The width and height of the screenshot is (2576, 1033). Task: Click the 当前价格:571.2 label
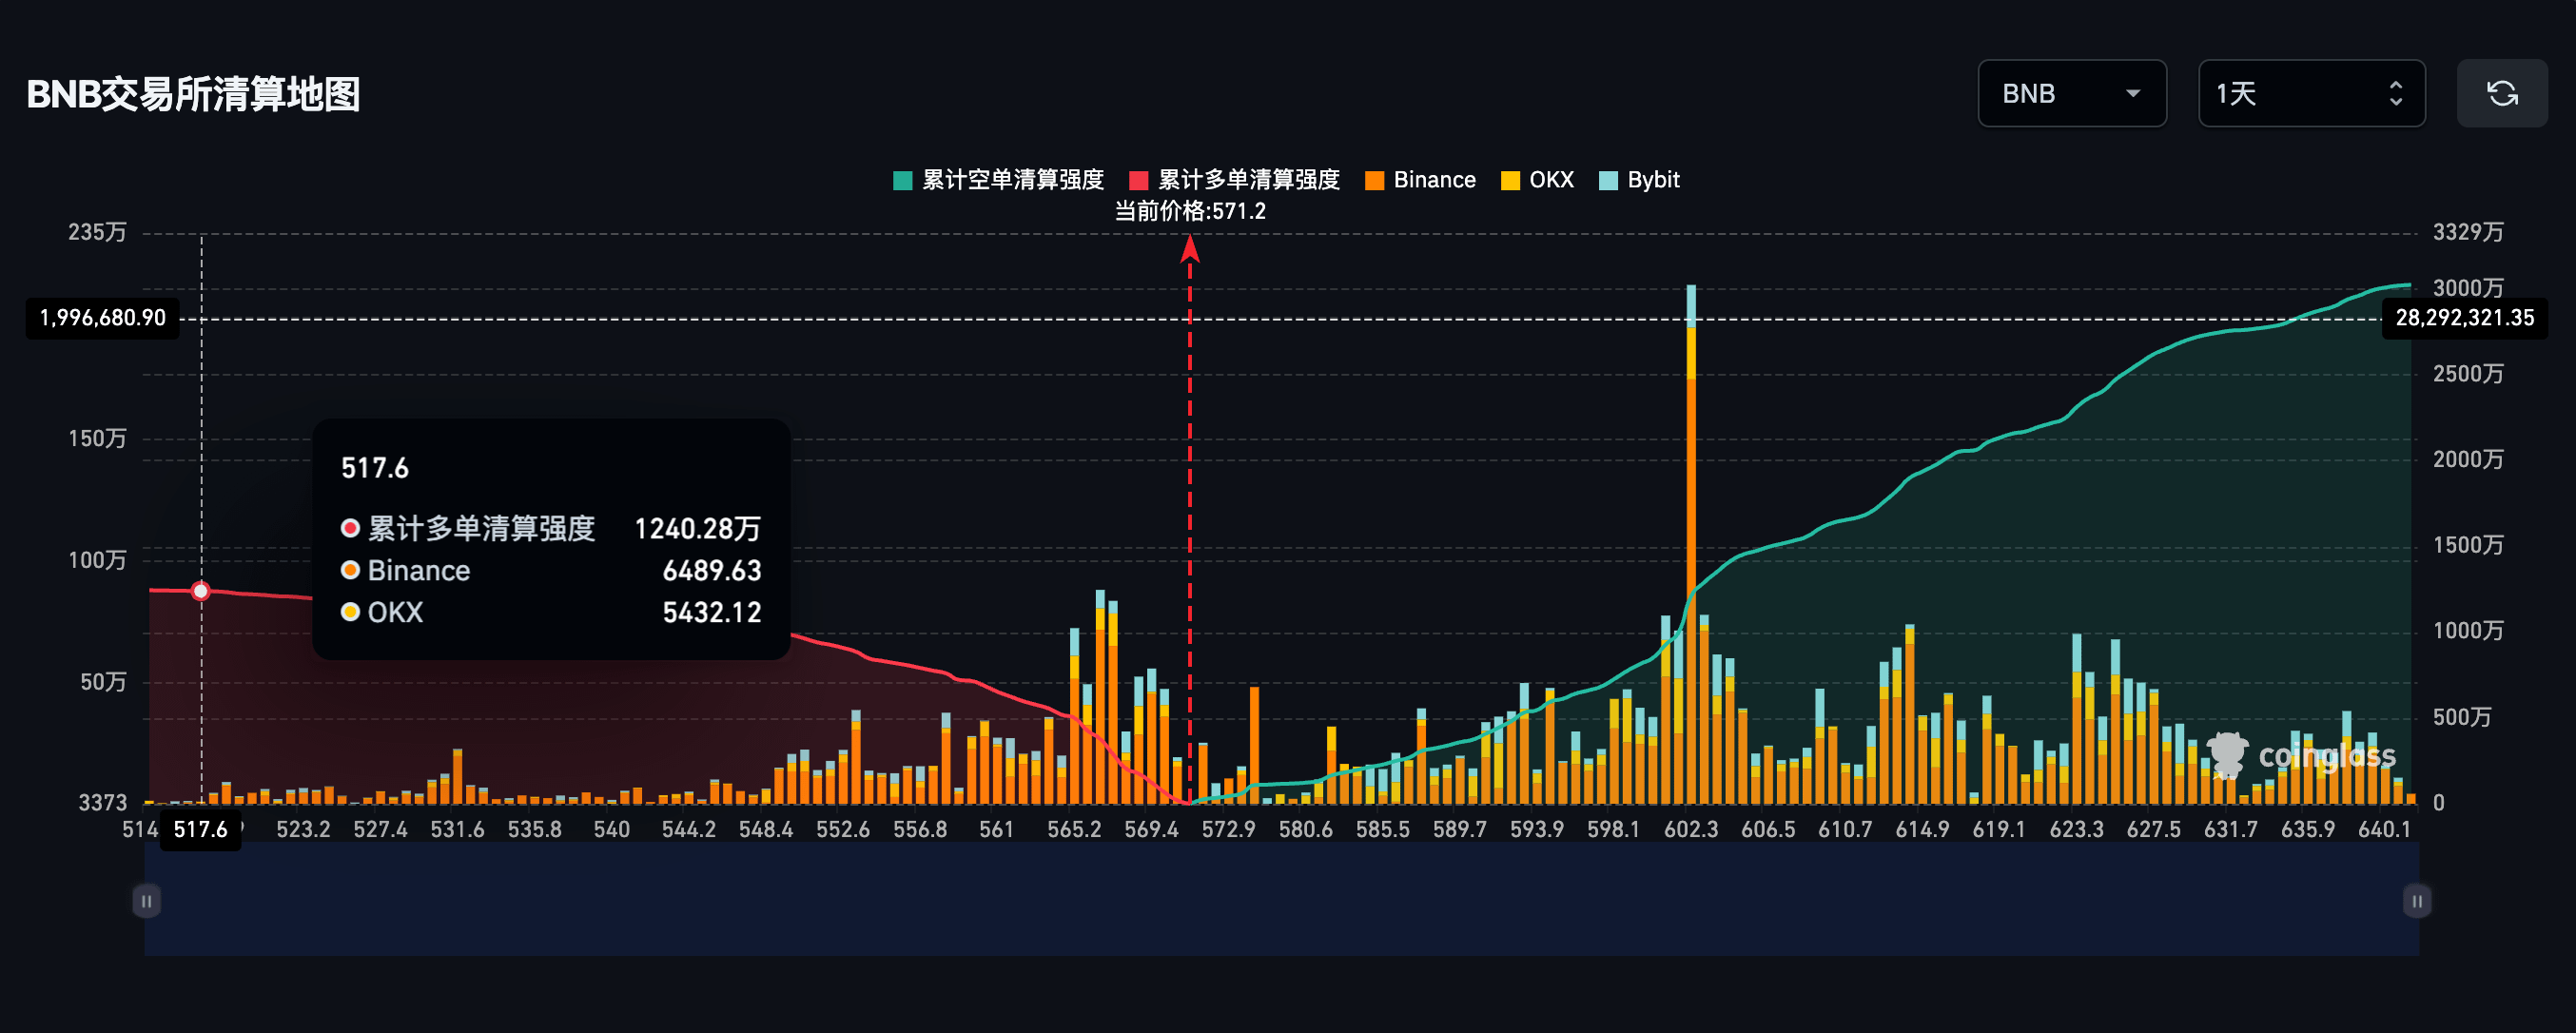pyautogui.click(x=1189, y=211)
